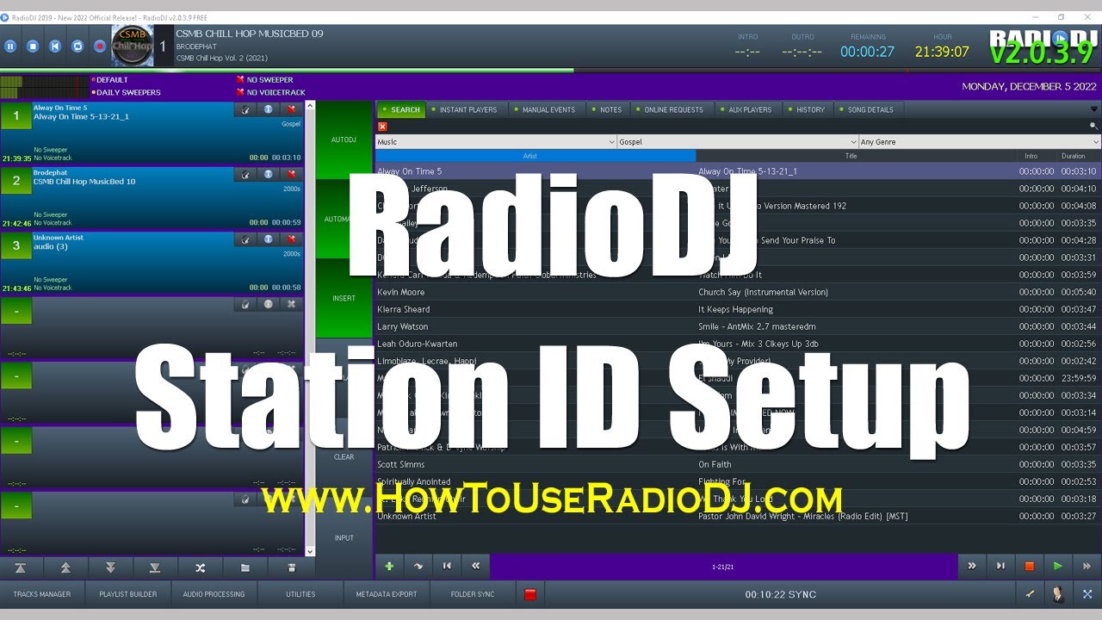Toggle NO SWEEPER option
1102x620 pixels.
pyautogui.click(x=264, y=80)
